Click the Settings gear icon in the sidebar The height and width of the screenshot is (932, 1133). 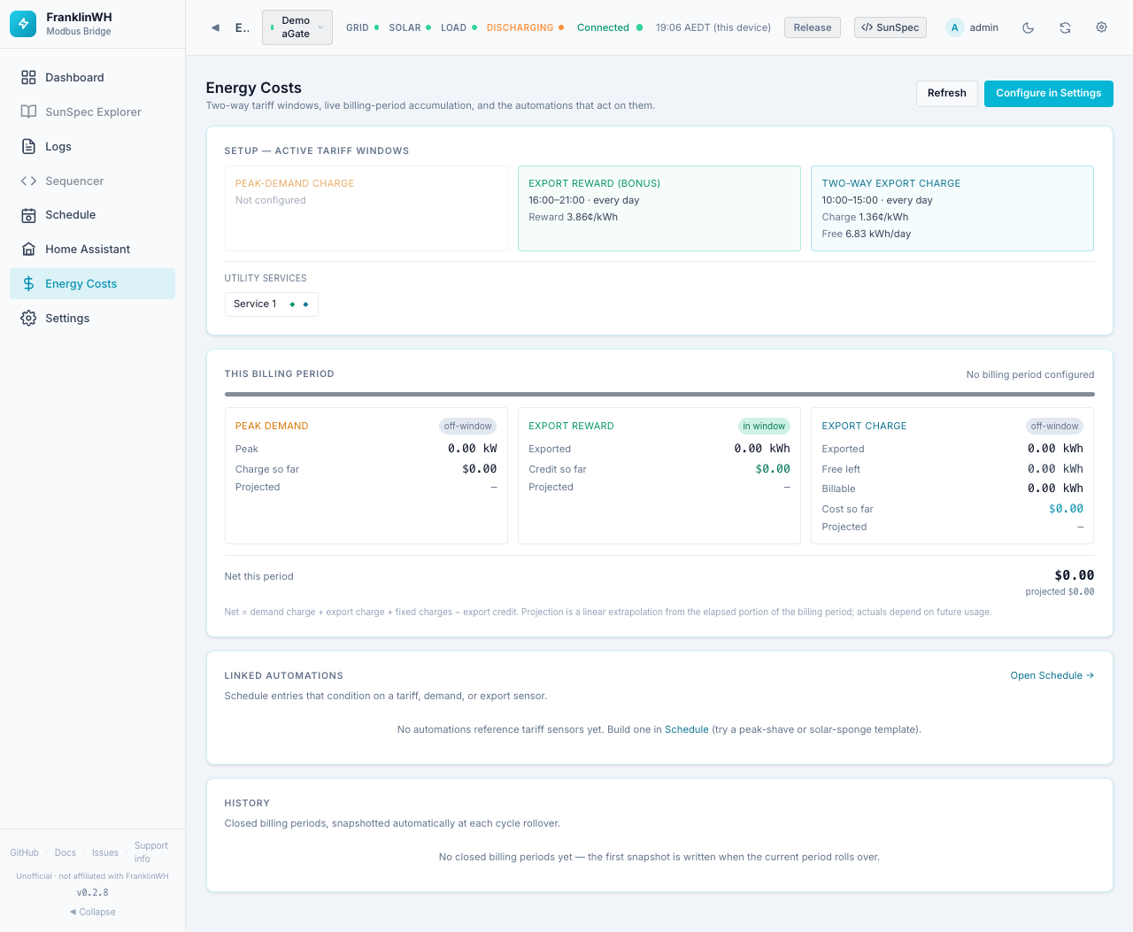click(x=28, y=319)
